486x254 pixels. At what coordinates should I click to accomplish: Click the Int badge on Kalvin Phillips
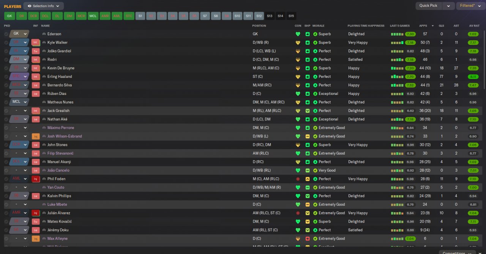36,196
